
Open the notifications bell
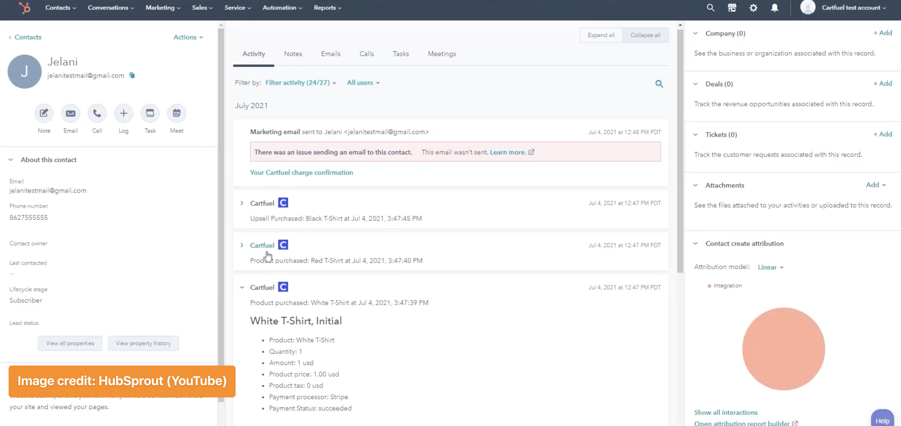(775, 8)
